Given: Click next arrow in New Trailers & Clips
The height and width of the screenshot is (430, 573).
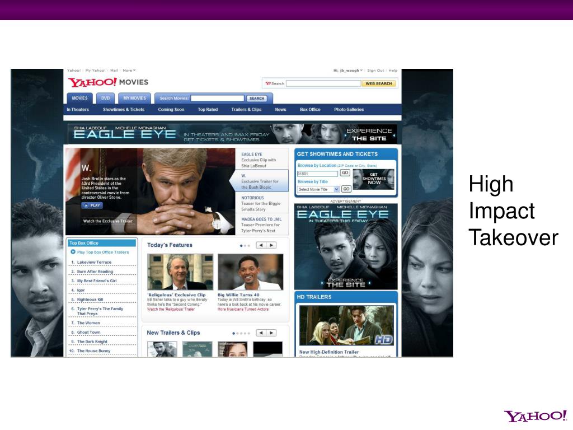Looking at the screenshot, I should [x=271, y=333].
